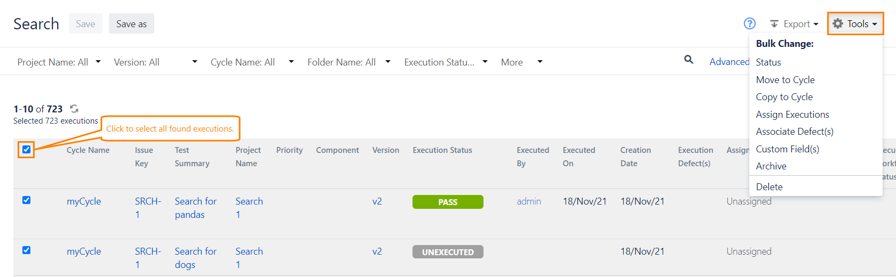Refresh the execution results count
This screenshot has height=277, width=896.
click(74, 109)
